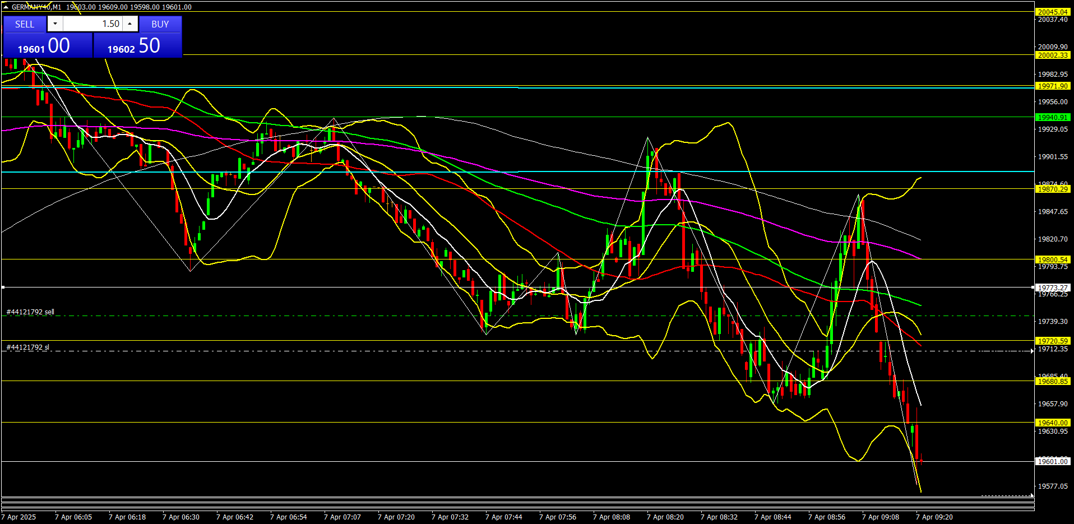Click the sell price 19601.00 tile
1074x524 pixels.
[48, 46]
